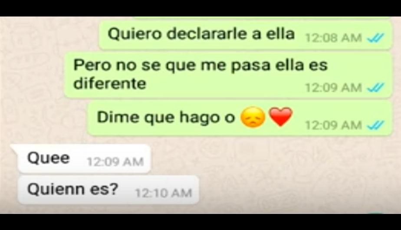Screen dimensions: 401x230
Task: Click timestamp next to the heart emoji
Action: [x=333, y=125]
